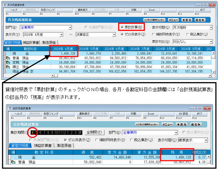Open the 部門 全事業所 dropdown in the upper window

(70, 27)
